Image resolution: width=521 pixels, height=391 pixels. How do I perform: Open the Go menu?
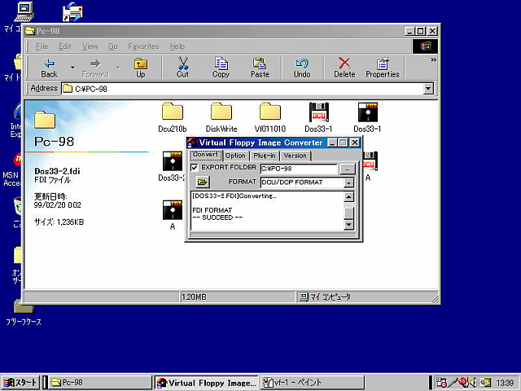[113, 46]
